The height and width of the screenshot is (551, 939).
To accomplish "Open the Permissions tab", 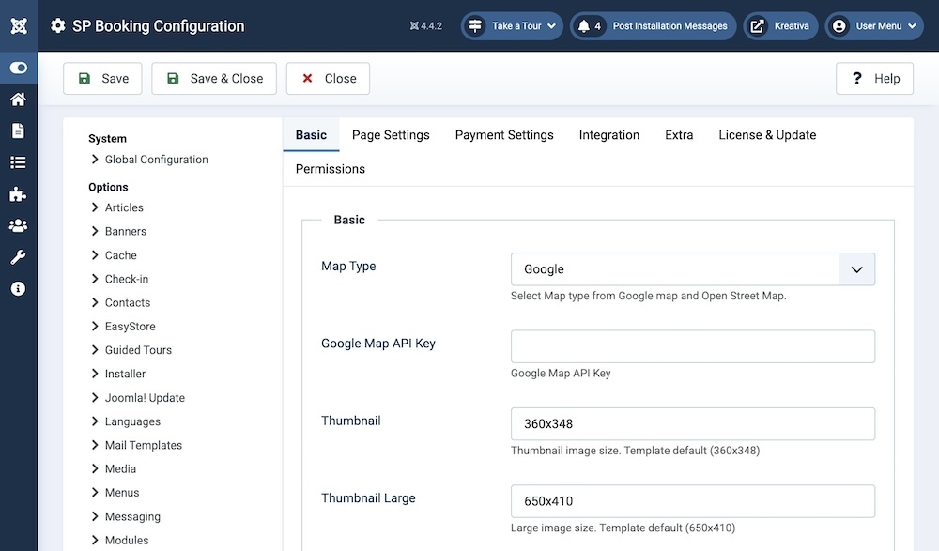I will [x=330, y=169].
